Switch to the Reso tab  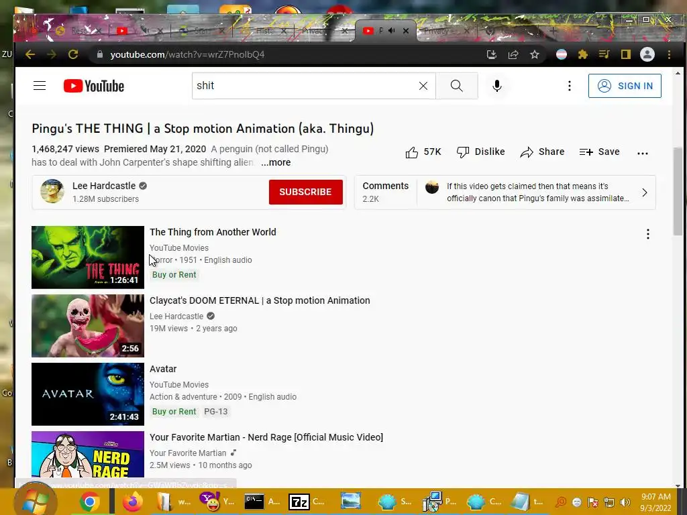coord(79,31)
